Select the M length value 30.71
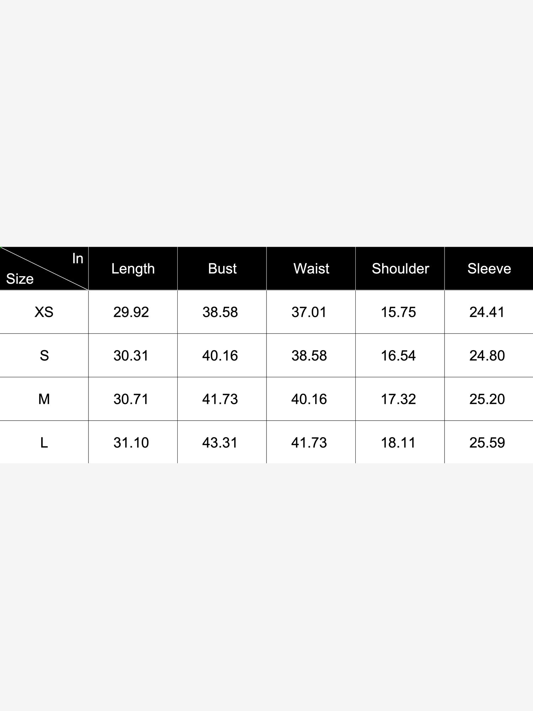The width and height of the screenshot is (533, 711). [x=131, y=399]
